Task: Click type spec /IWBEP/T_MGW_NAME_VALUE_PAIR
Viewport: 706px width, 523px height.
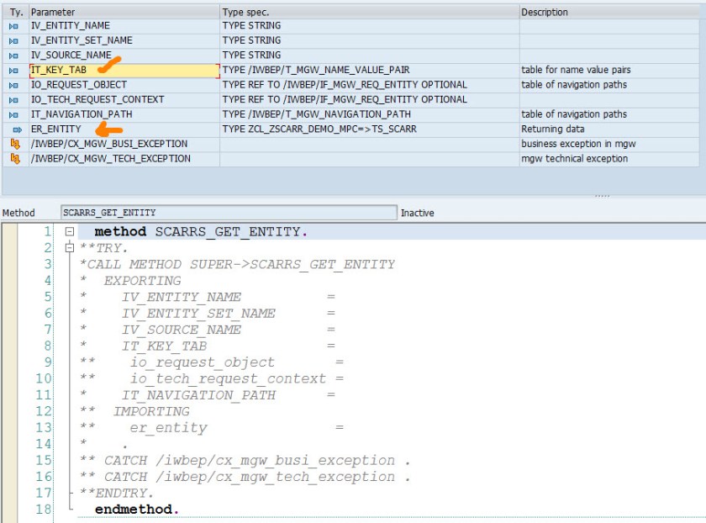Action: pyautogui.click(x=316, y=70)
